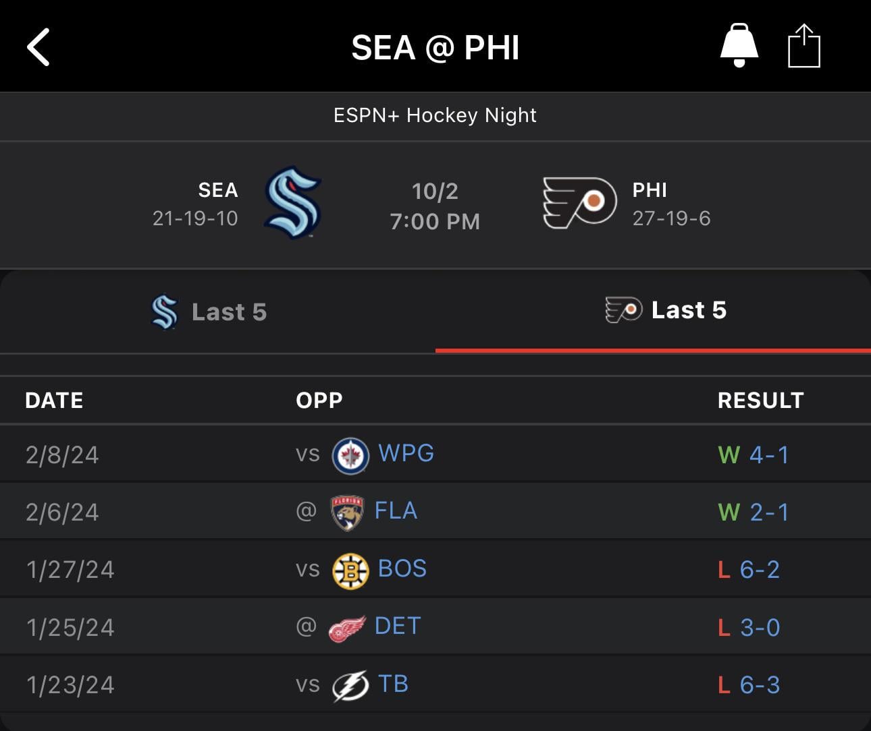Tap the back arrow icon
Viewport: 871px width, 731px height.
click(x=38, y=47)
